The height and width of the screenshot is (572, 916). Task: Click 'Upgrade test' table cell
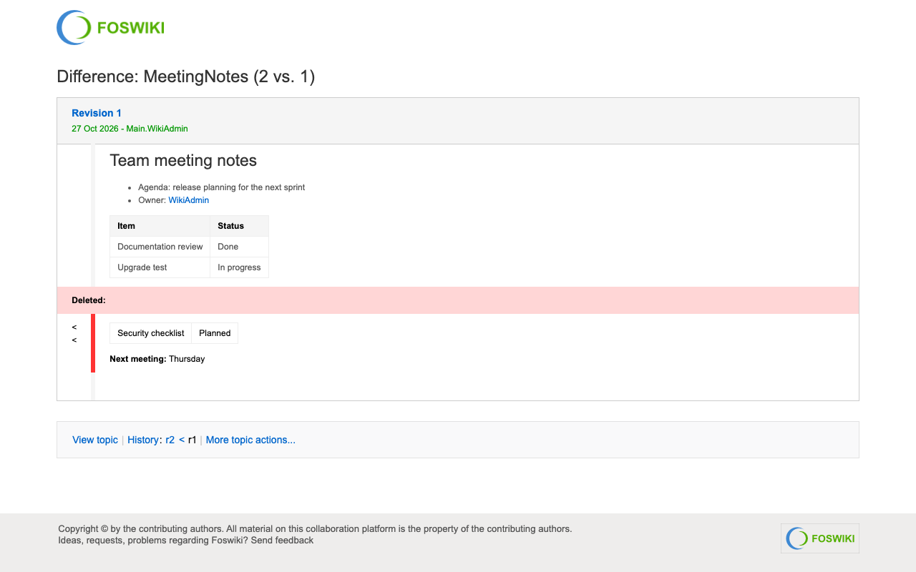click(160, 267)
